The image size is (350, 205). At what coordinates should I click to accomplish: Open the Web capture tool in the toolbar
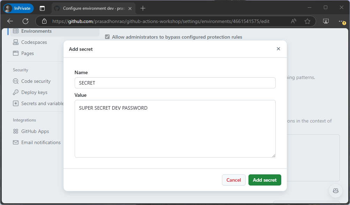tap(326, 21)
